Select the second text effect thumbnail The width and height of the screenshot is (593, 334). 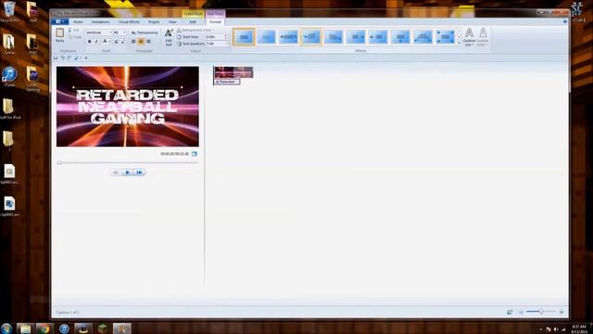pyautogui.click(x=266, y=37)
